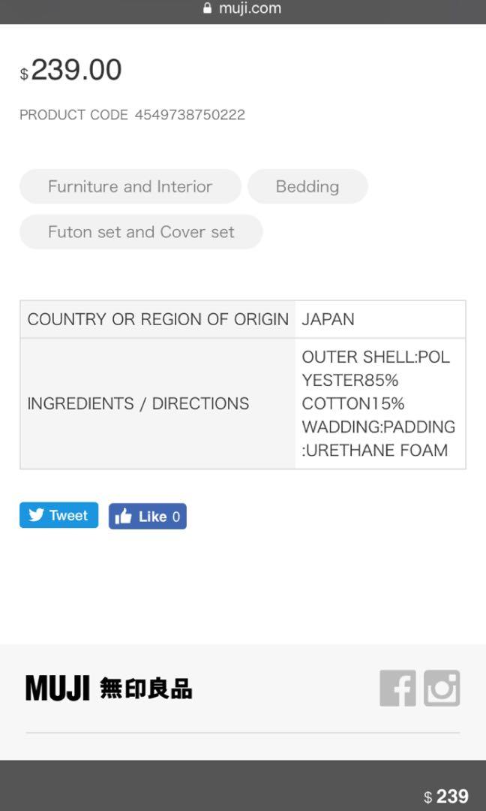486x811 pixels.
Task: Tap the muji.com address bar
Action: 249,8
